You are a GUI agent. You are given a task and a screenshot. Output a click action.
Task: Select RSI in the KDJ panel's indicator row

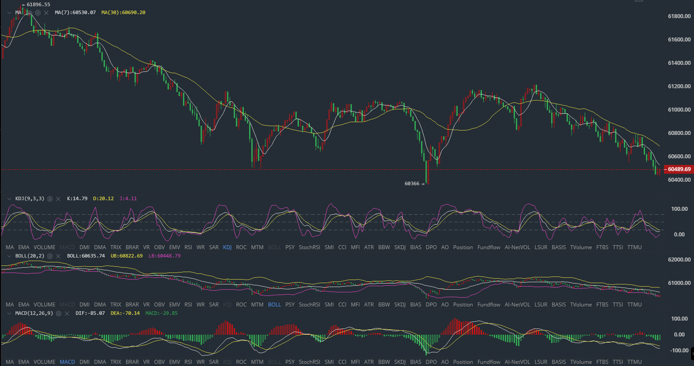click(x=188, y=247)
